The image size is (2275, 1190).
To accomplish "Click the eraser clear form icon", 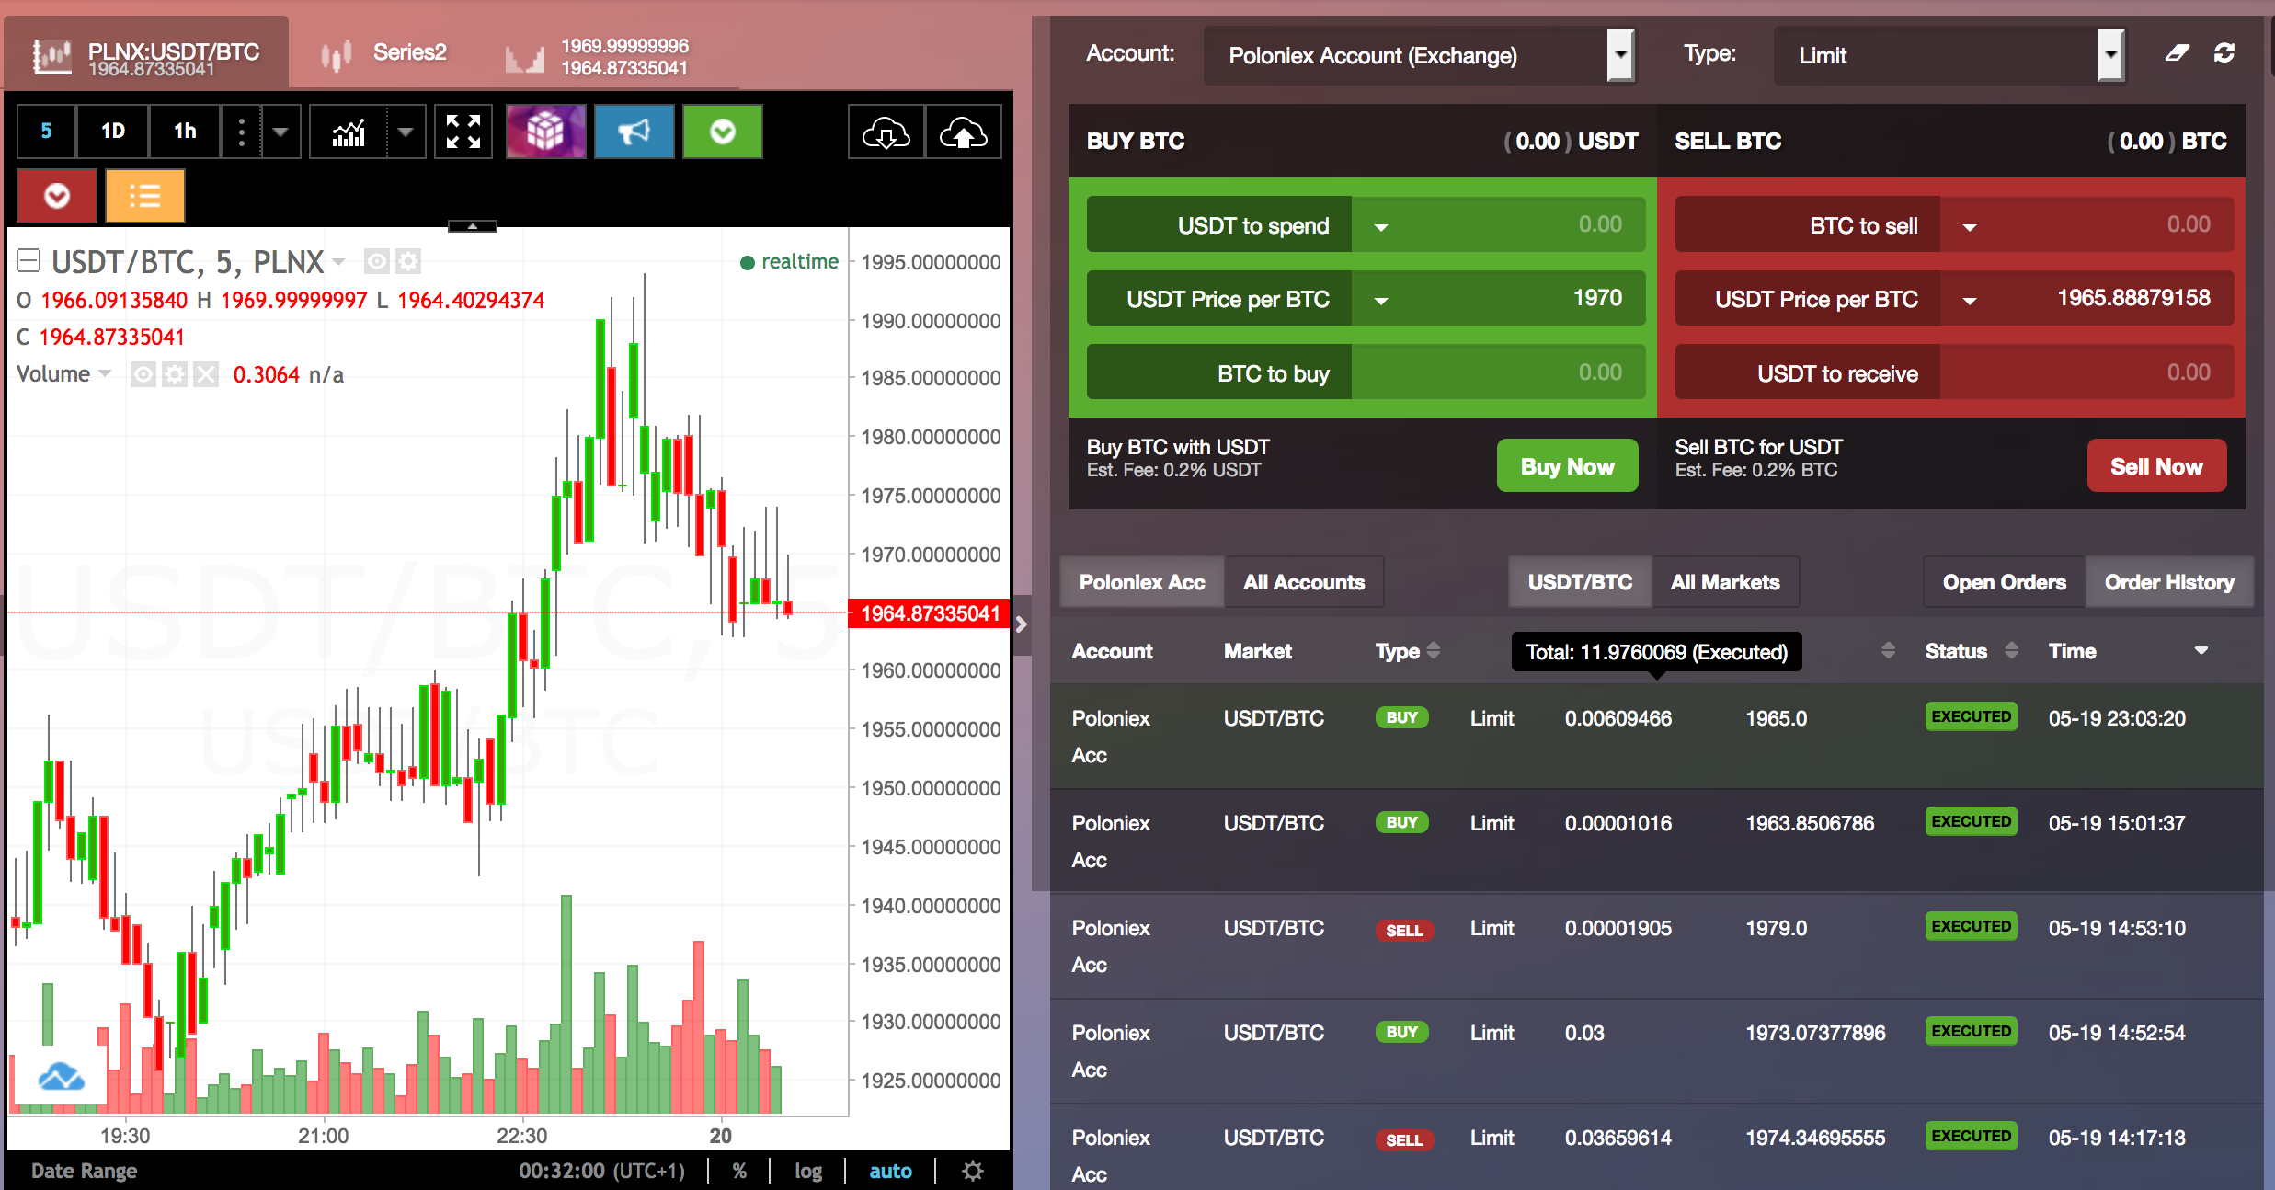I will pyautogui.click(x=2177, y=53).
